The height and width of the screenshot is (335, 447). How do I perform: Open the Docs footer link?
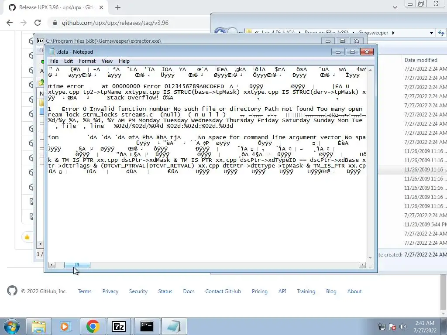click(189, 291)
